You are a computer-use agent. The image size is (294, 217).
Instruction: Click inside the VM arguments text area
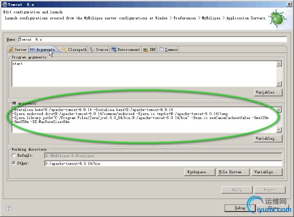[144, 120]
